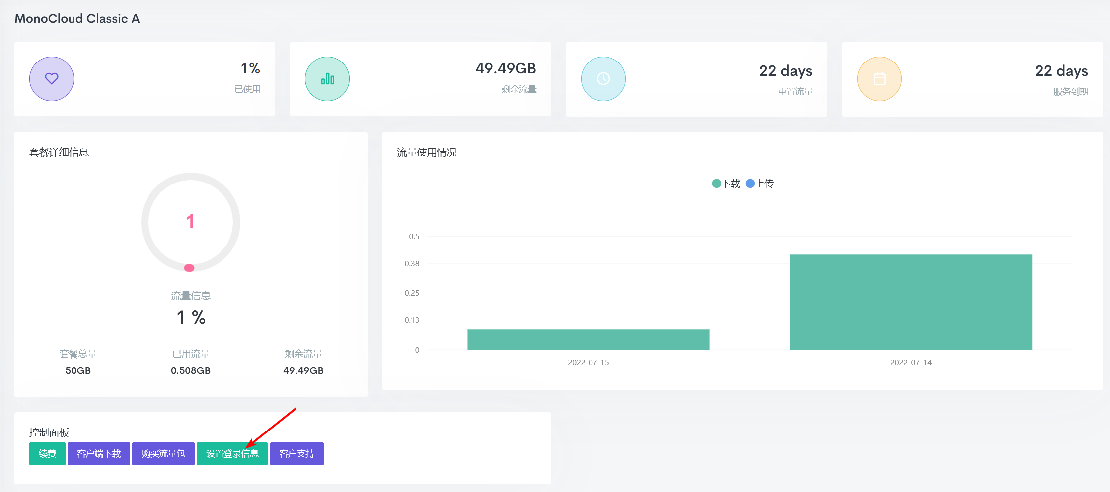Click the 22 days 重置流量 value
This screenshot has height=492, width=1110.
click(786, 71)
